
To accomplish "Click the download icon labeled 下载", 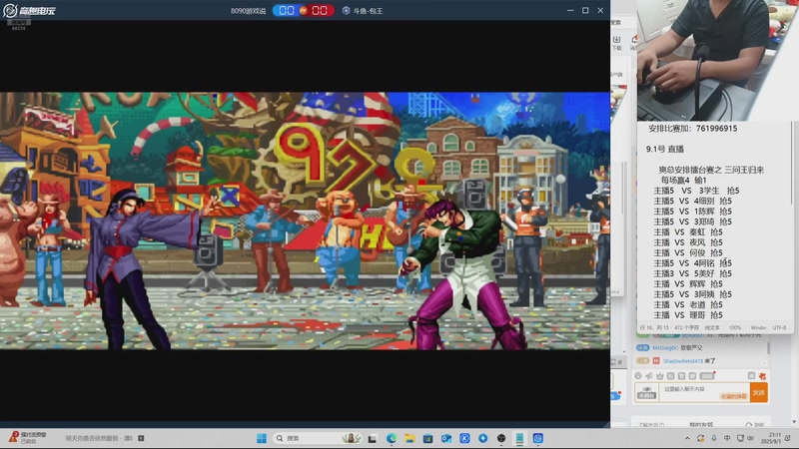I will 617,42.
